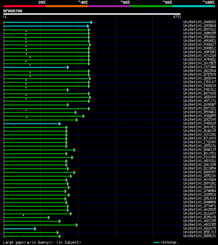Screen dimensions: 218x245
Task: Click the arrowhead ending the UniRef100_Q9SBU4 alignment
Action: (88, 26)
